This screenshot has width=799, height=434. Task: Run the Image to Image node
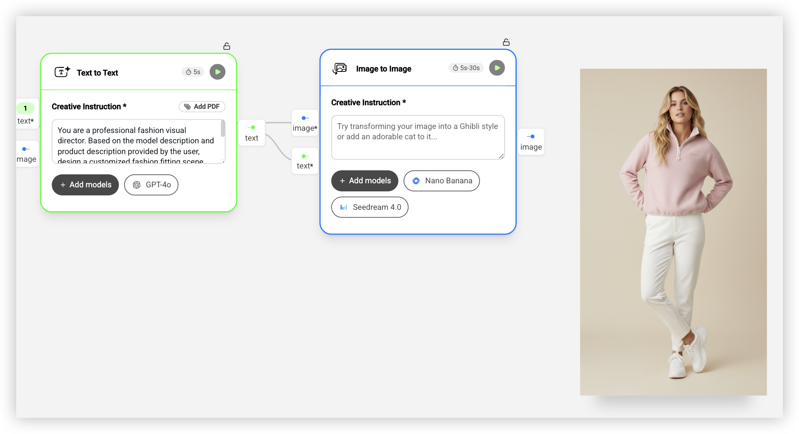pos(497,68)
